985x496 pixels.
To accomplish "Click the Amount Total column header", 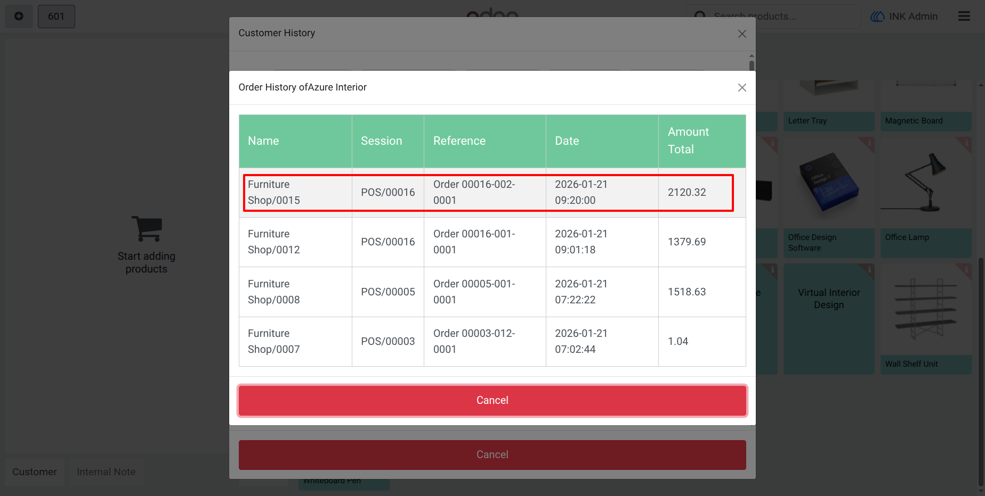I will point(702,141).
